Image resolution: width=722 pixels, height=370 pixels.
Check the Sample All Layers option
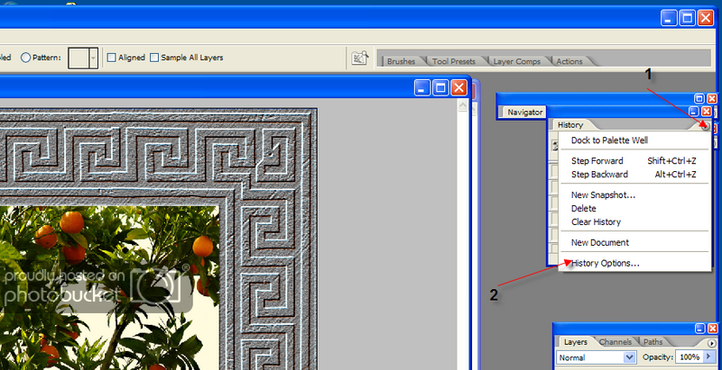(154, 58)
